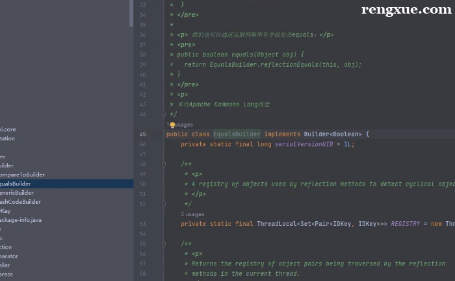Click the EqualsBuilder class name at line 45
The width and height of the screenshot is (455, 281).
237,134
